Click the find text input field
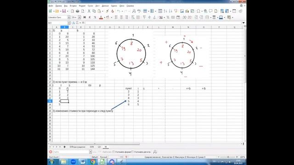The height and width of the screenshot is (165, 294). [71, 152]
